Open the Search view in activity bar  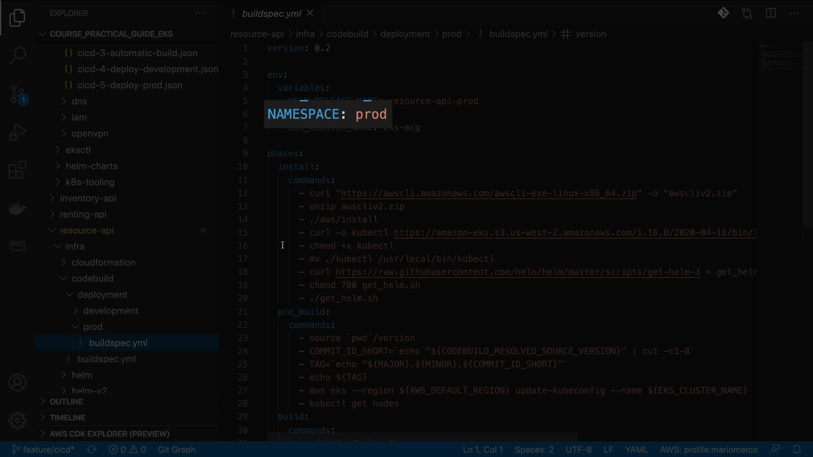(x=17, y=55)
